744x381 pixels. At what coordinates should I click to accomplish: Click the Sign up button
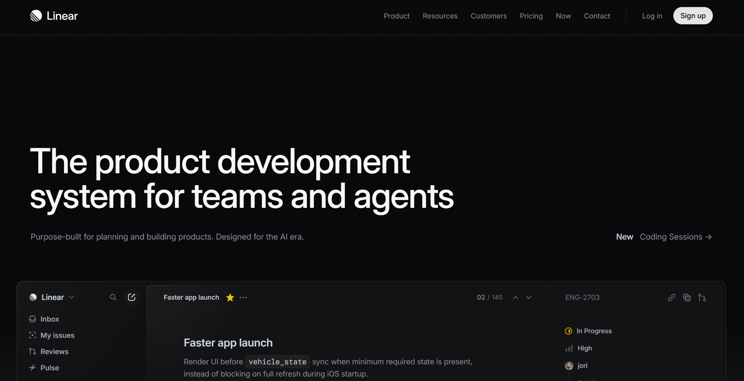click(x=693, y=16)
